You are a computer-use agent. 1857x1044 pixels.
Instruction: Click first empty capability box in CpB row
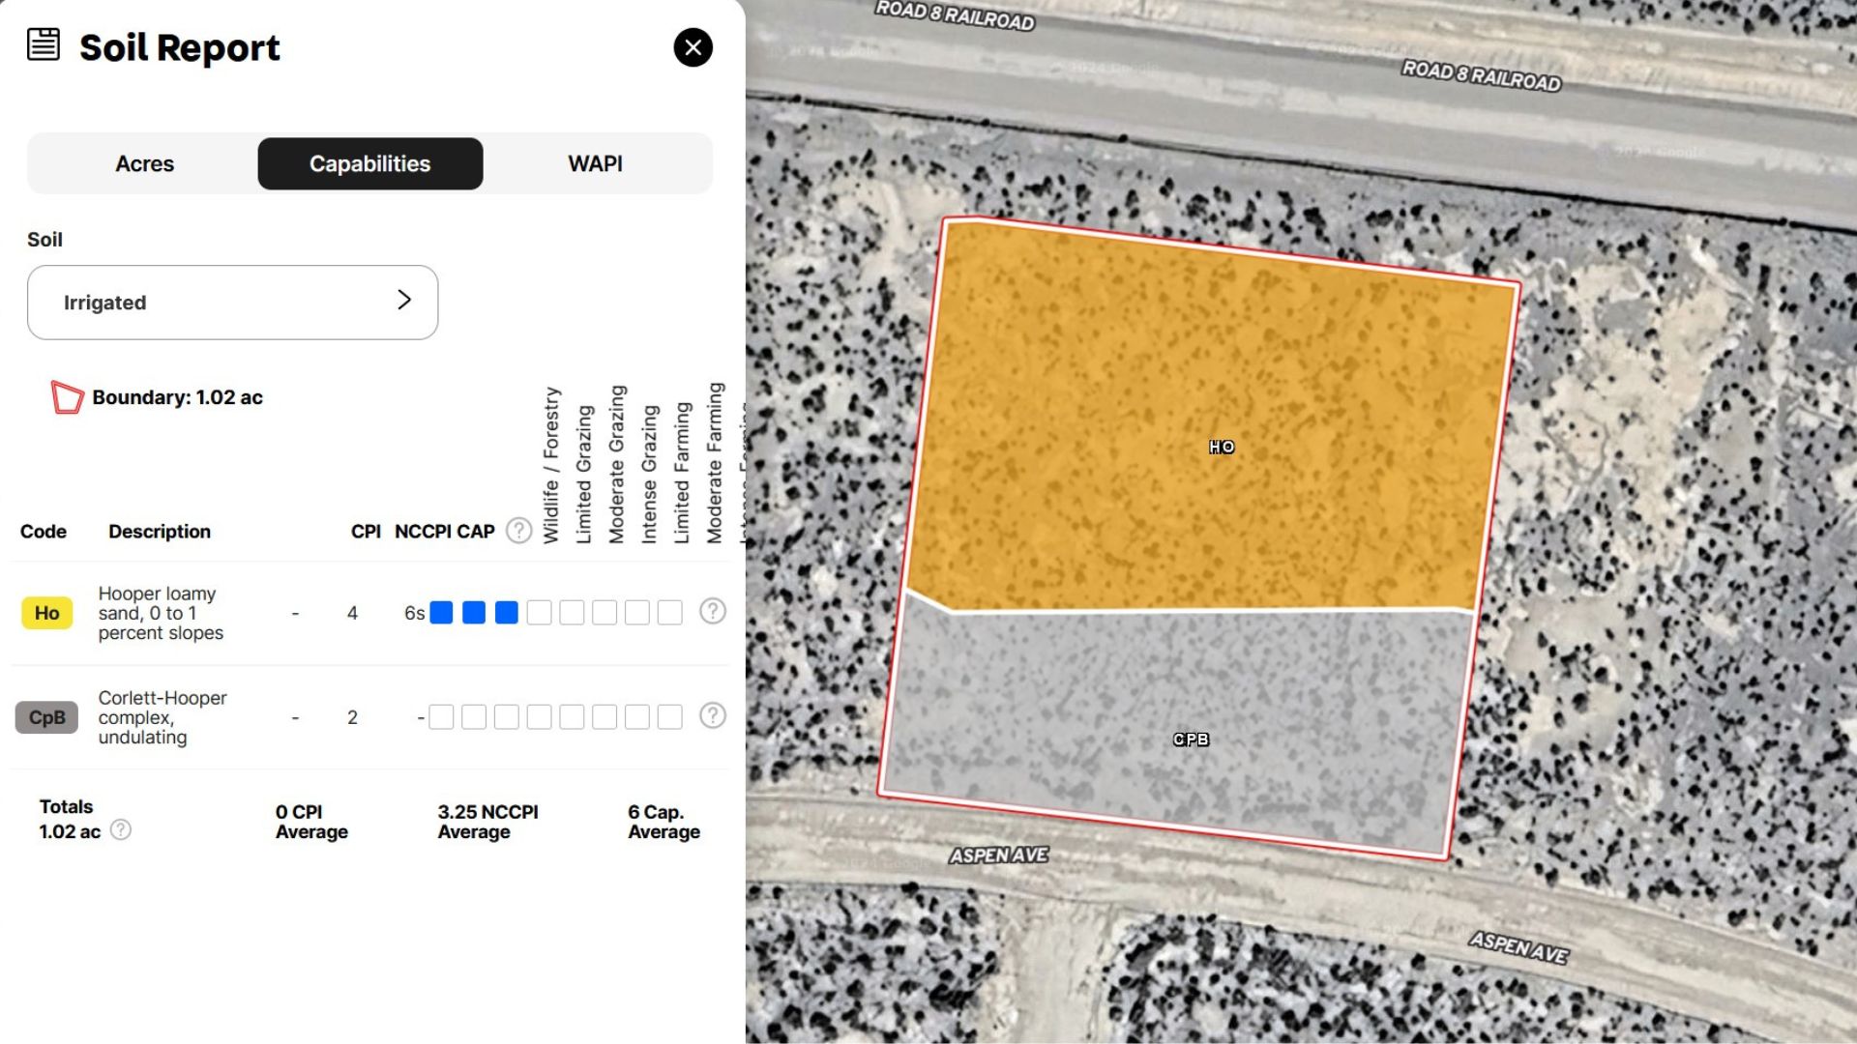tap(441, 717)
